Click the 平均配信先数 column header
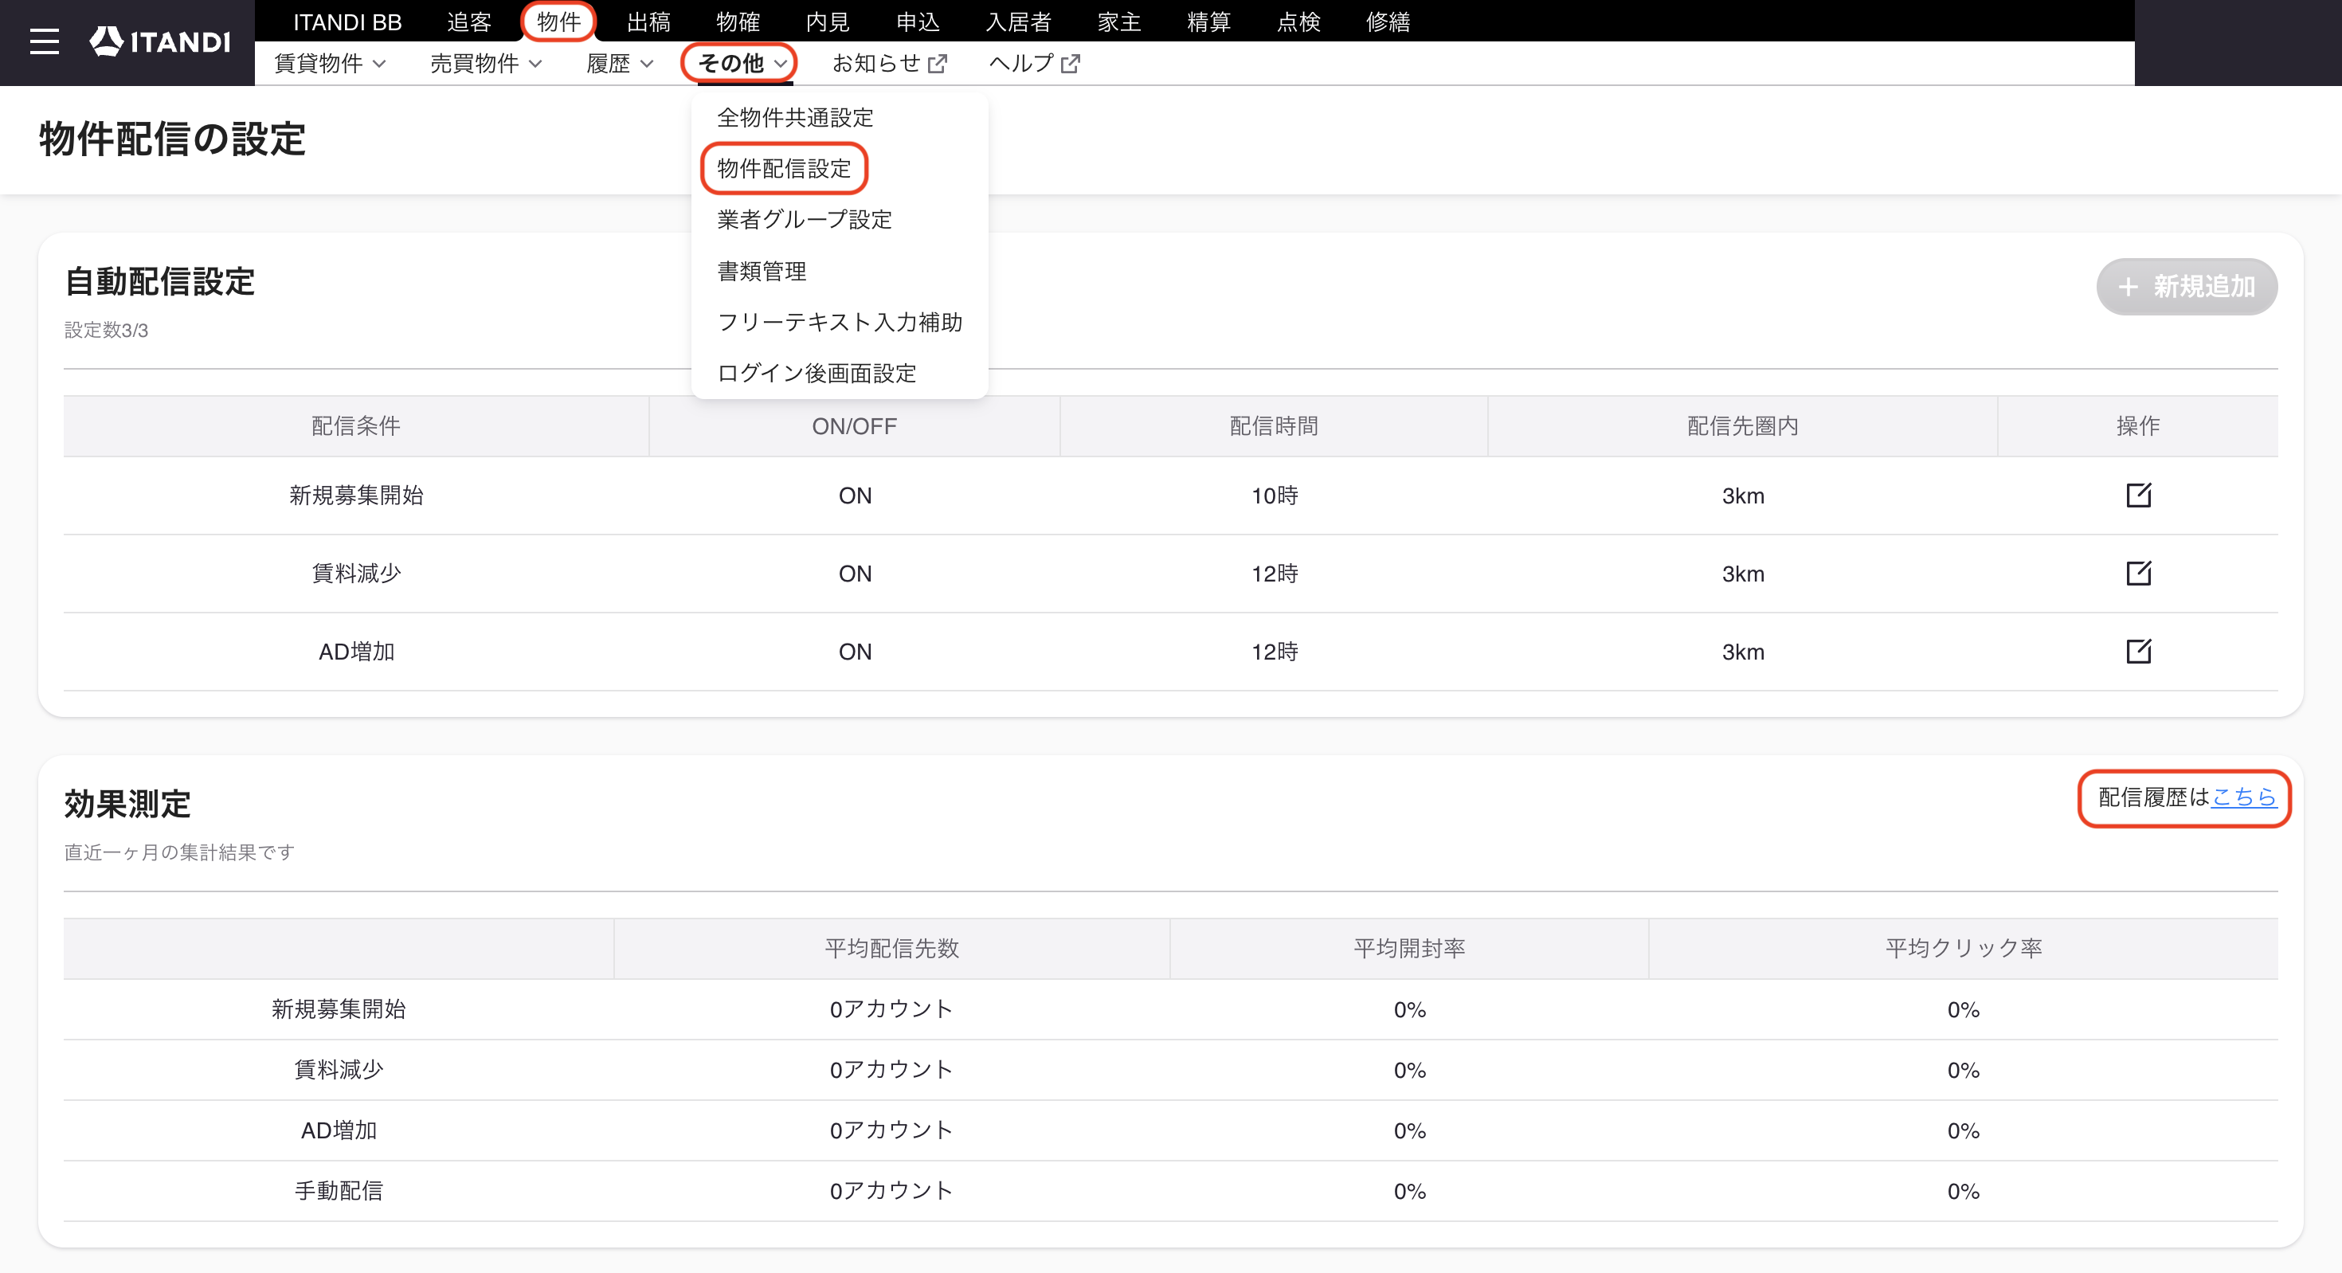The image size is (2342, 1273). tap(892, 949)
